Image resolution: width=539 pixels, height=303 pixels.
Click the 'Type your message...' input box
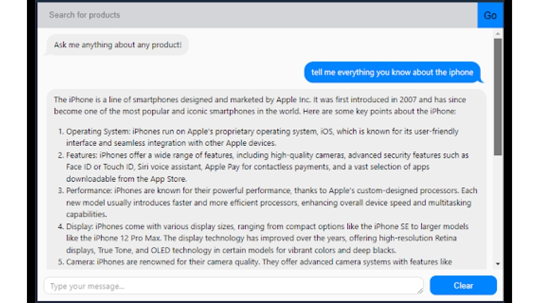232,286
